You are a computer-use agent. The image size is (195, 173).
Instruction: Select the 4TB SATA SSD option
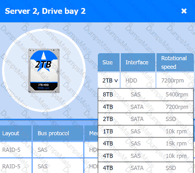point(145,168)
